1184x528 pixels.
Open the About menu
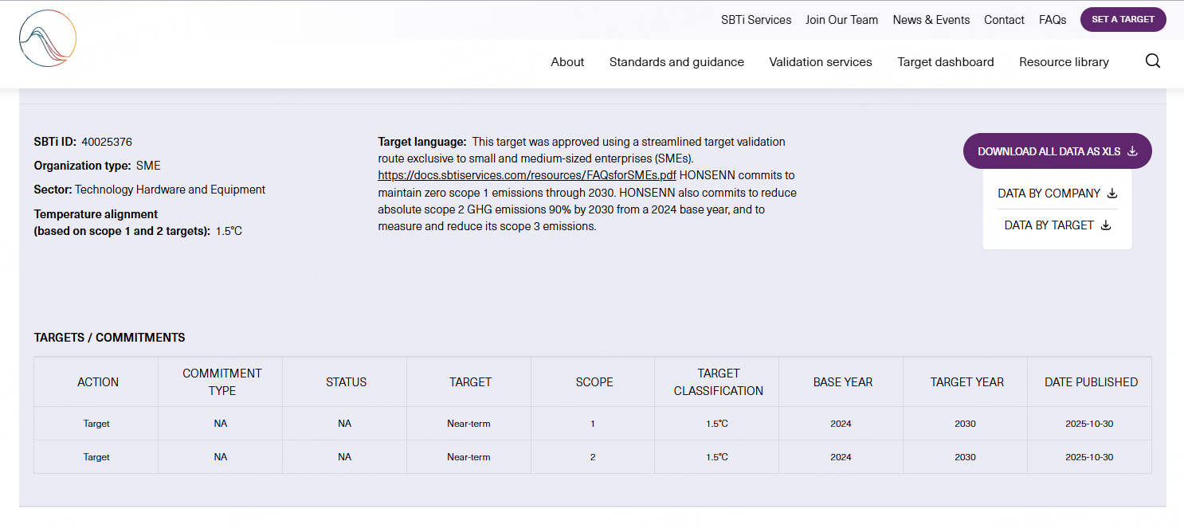point(567,62)
